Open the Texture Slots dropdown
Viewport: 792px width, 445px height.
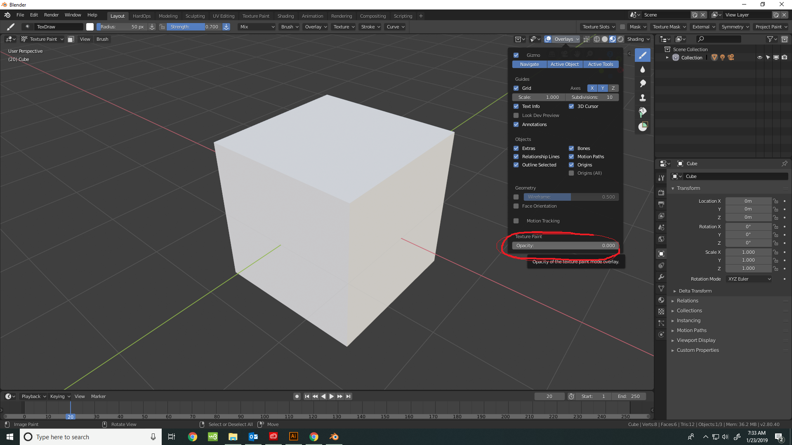pyautogui.click(x=598, y=27)
